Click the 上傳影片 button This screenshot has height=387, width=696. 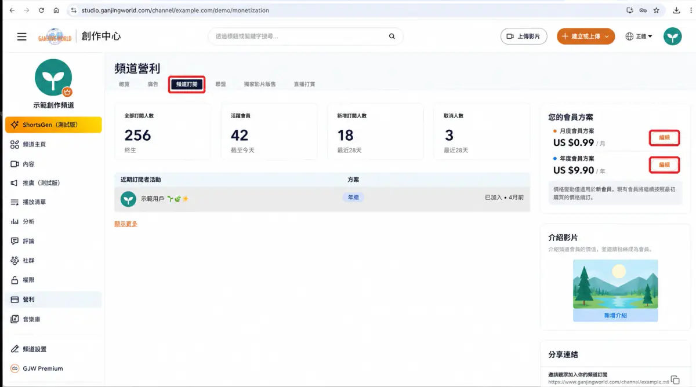[x=524, y=36]
